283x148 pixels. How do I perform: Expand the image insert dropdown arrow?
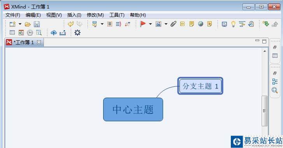166,24
